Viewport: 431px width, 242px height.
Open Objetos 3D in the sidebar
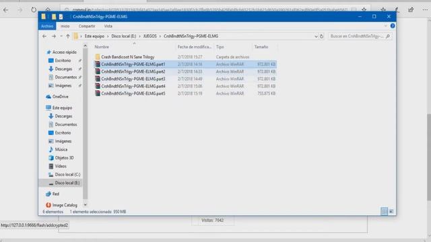[x=64, y=158]
